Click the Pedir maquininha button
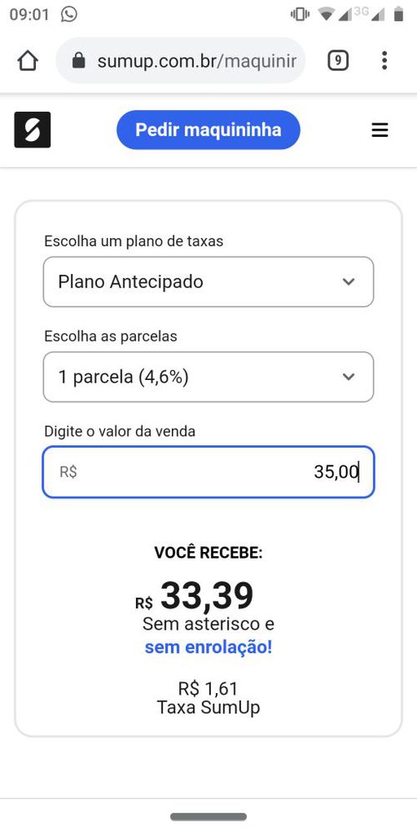The height and width of the screenshot is (835, 417). (208, 130)
